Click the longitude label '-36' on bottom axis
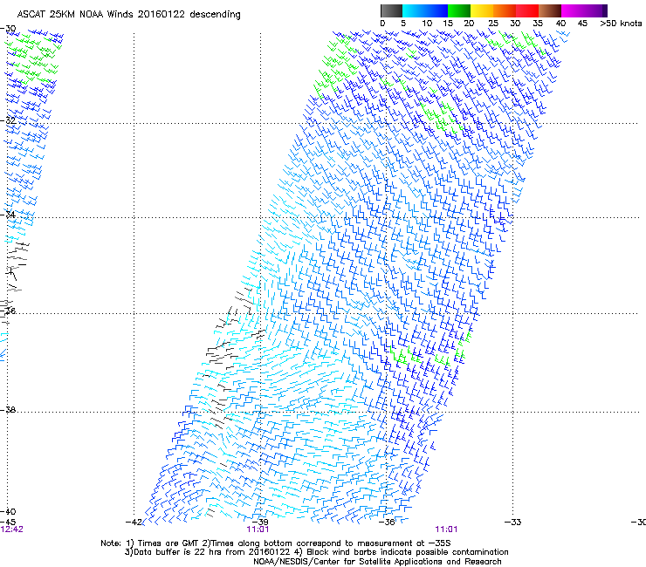Viewport: 646px width, 567px height. [387, 523]
